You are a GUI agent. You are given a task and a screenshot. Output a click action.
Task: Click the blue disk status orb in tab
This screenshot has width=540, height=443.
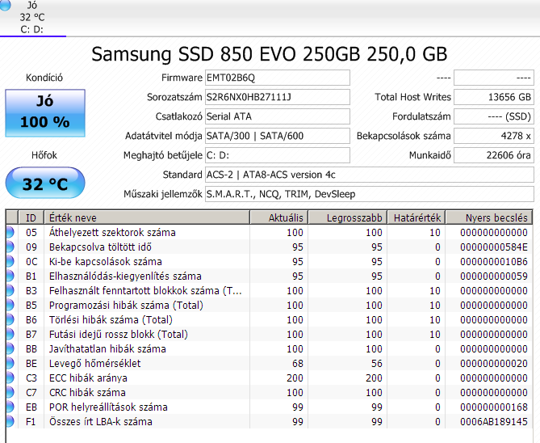pos(5,5)
